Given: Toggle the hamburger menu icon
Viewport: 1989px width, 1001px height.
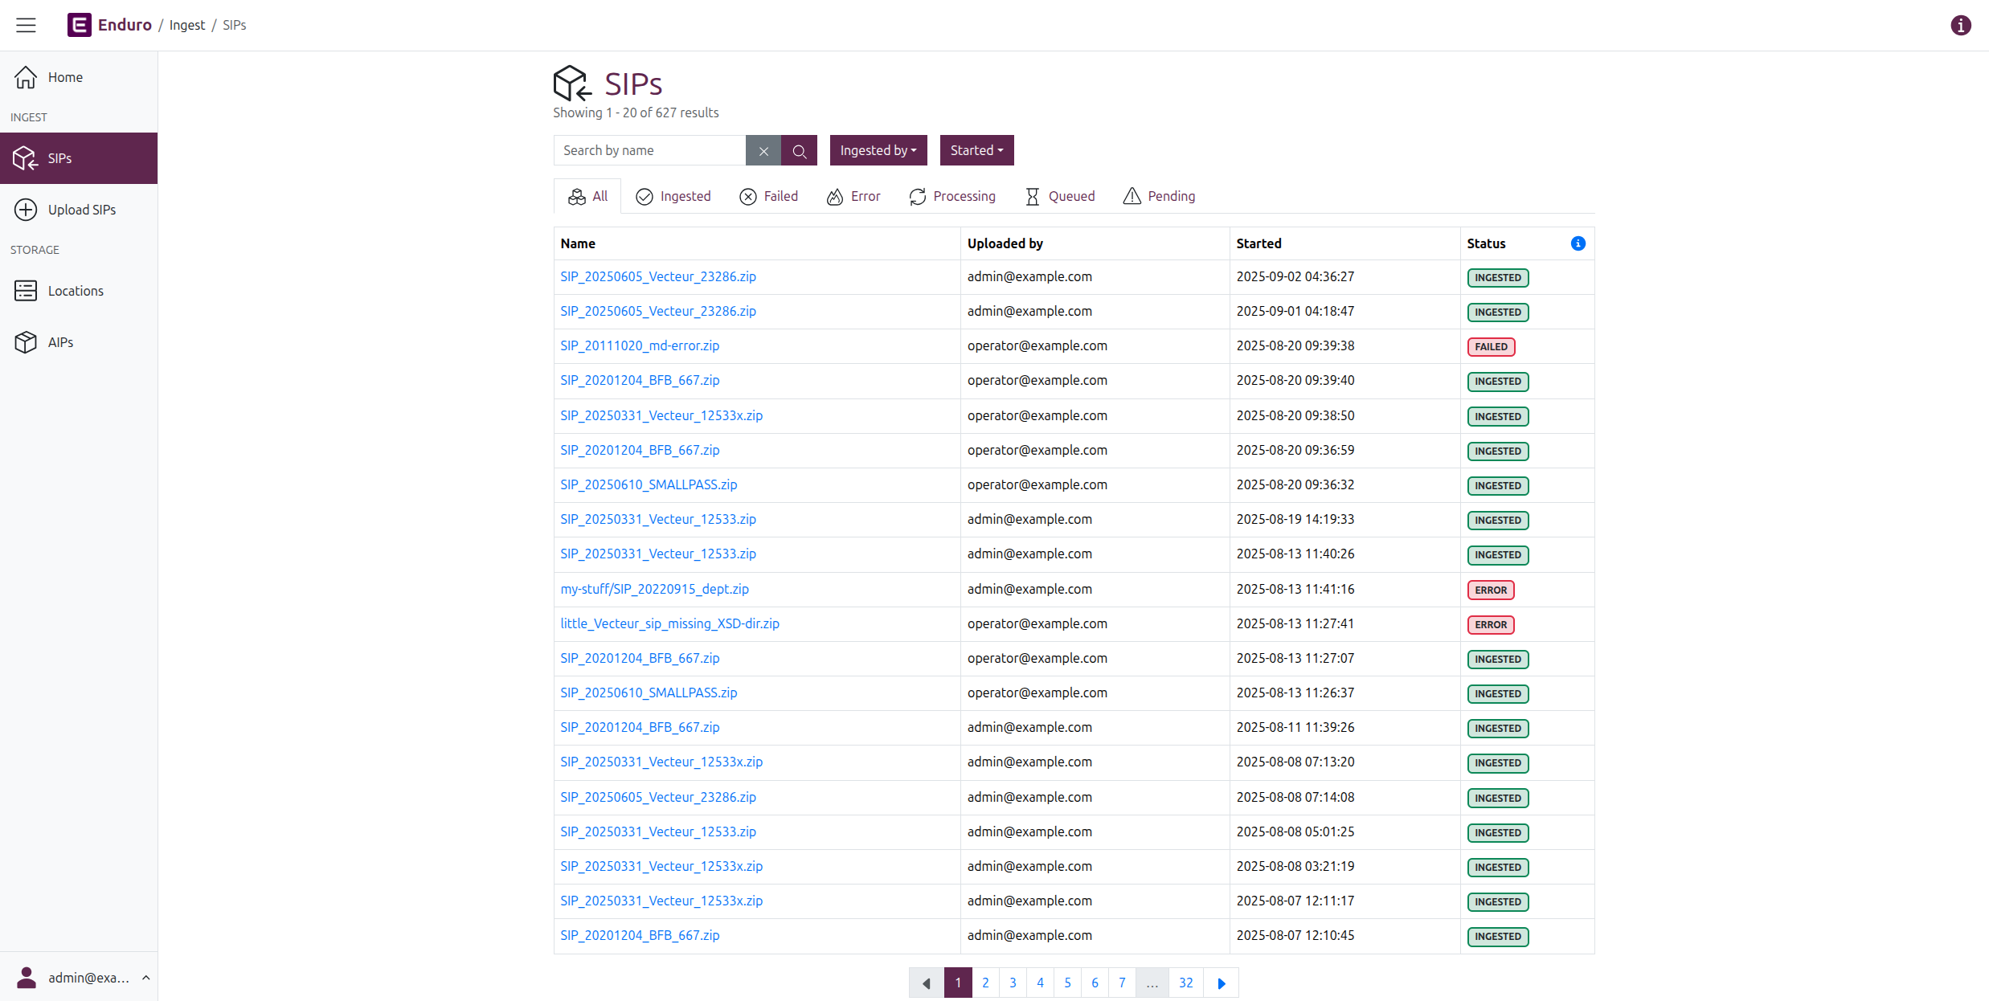Looking at the screenshot, I should click(x=26, y=25).
